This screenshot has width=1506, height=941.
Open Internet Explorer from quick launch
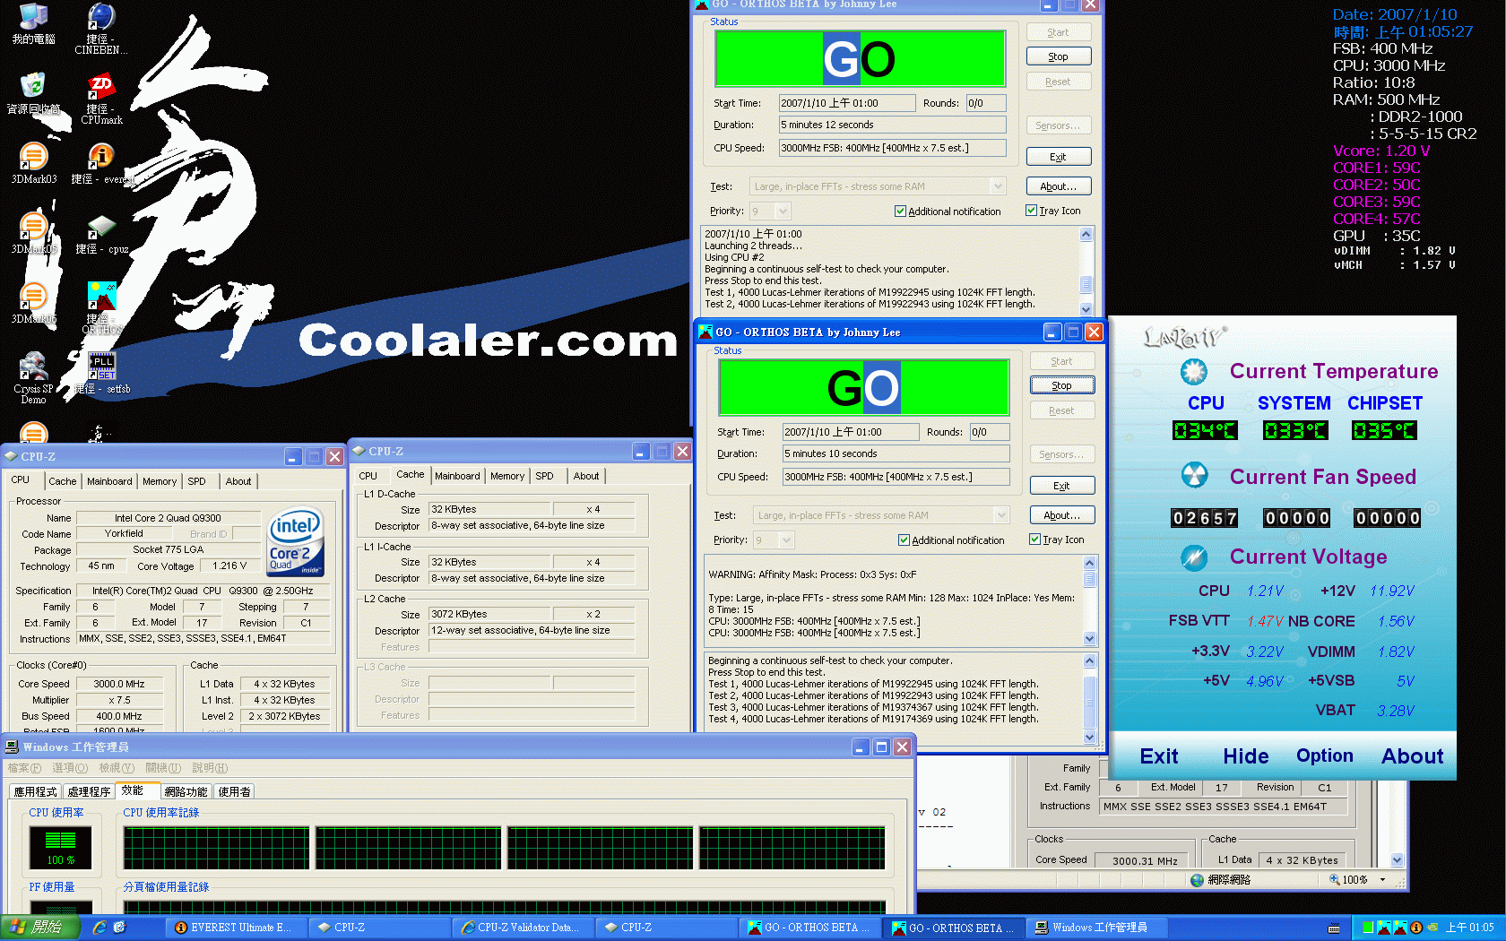coord(100,928)
